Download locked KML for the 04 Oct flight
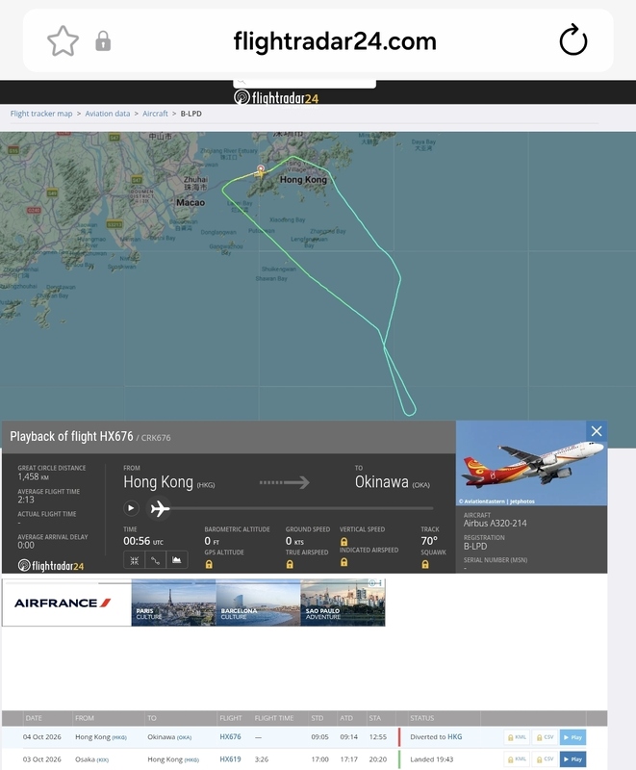 pyautogui.click(x=517, y=737)
